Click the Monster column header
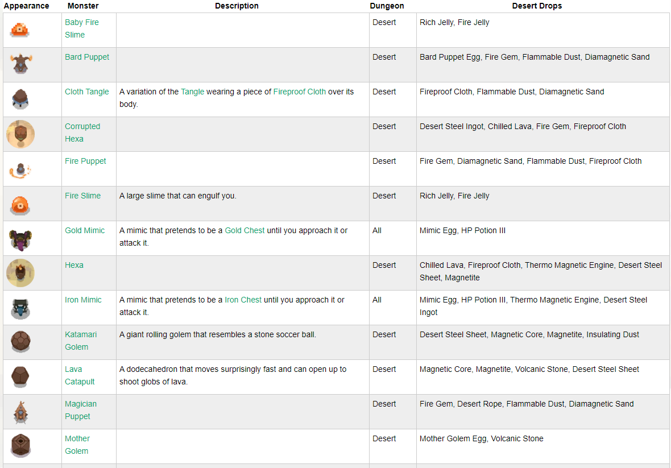The height and width of the screenshot is (468, 671). 83,6
